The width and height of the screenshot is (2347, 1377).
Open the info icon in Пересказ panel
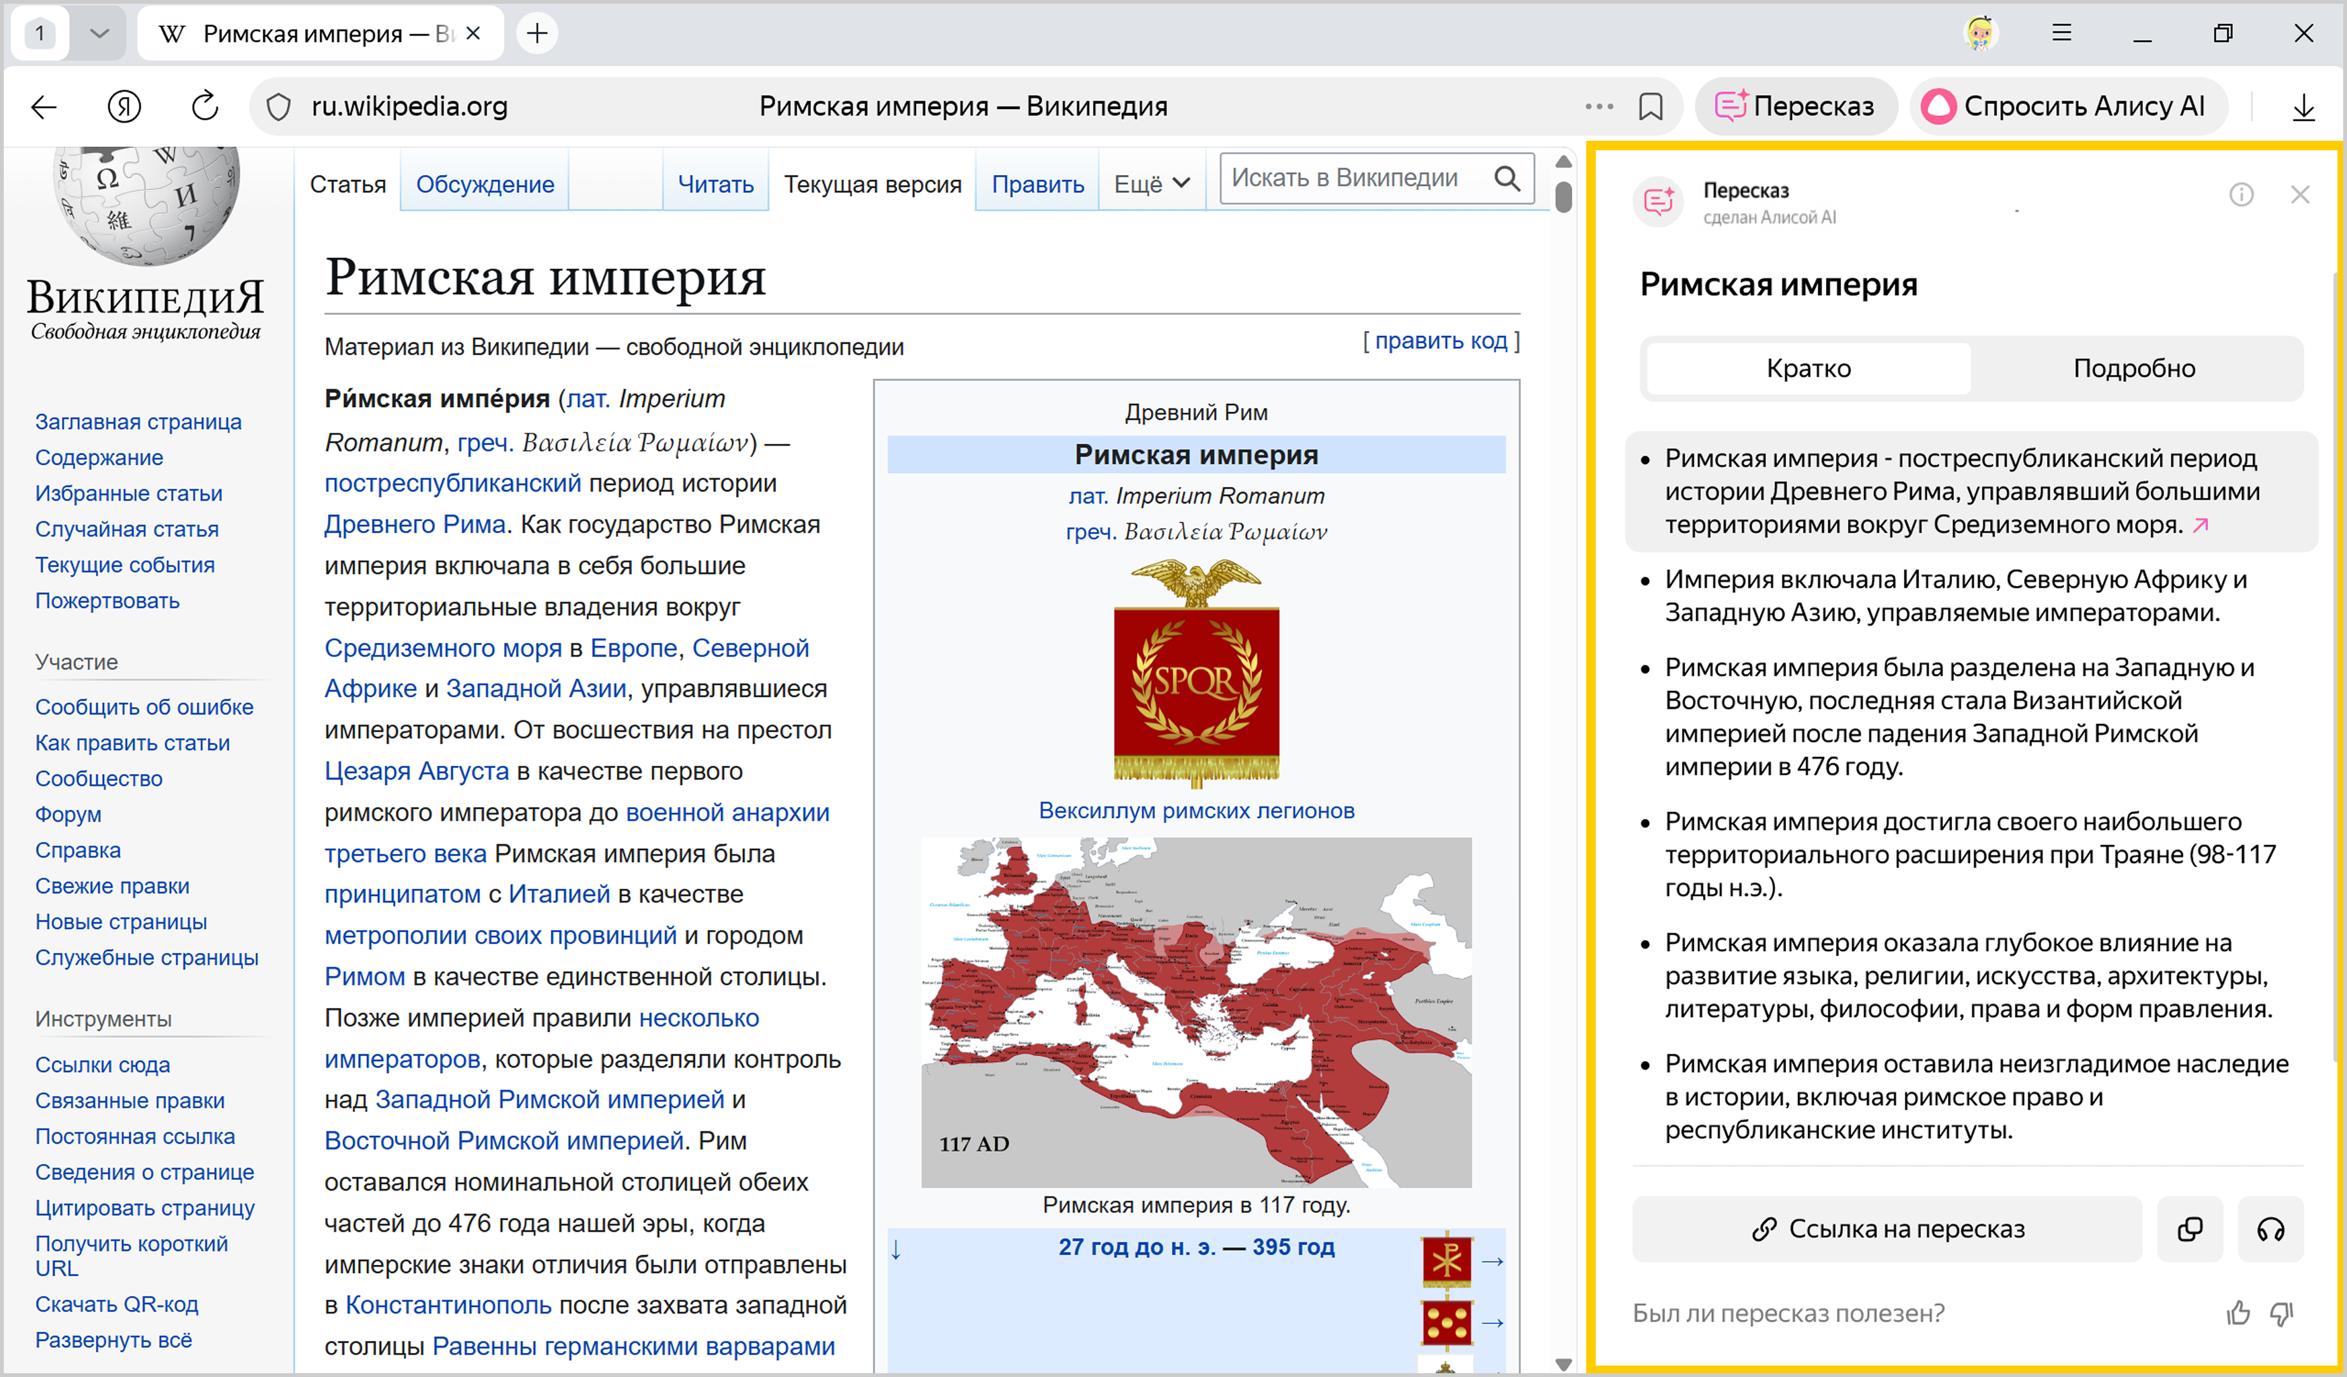pos(2241,195)
